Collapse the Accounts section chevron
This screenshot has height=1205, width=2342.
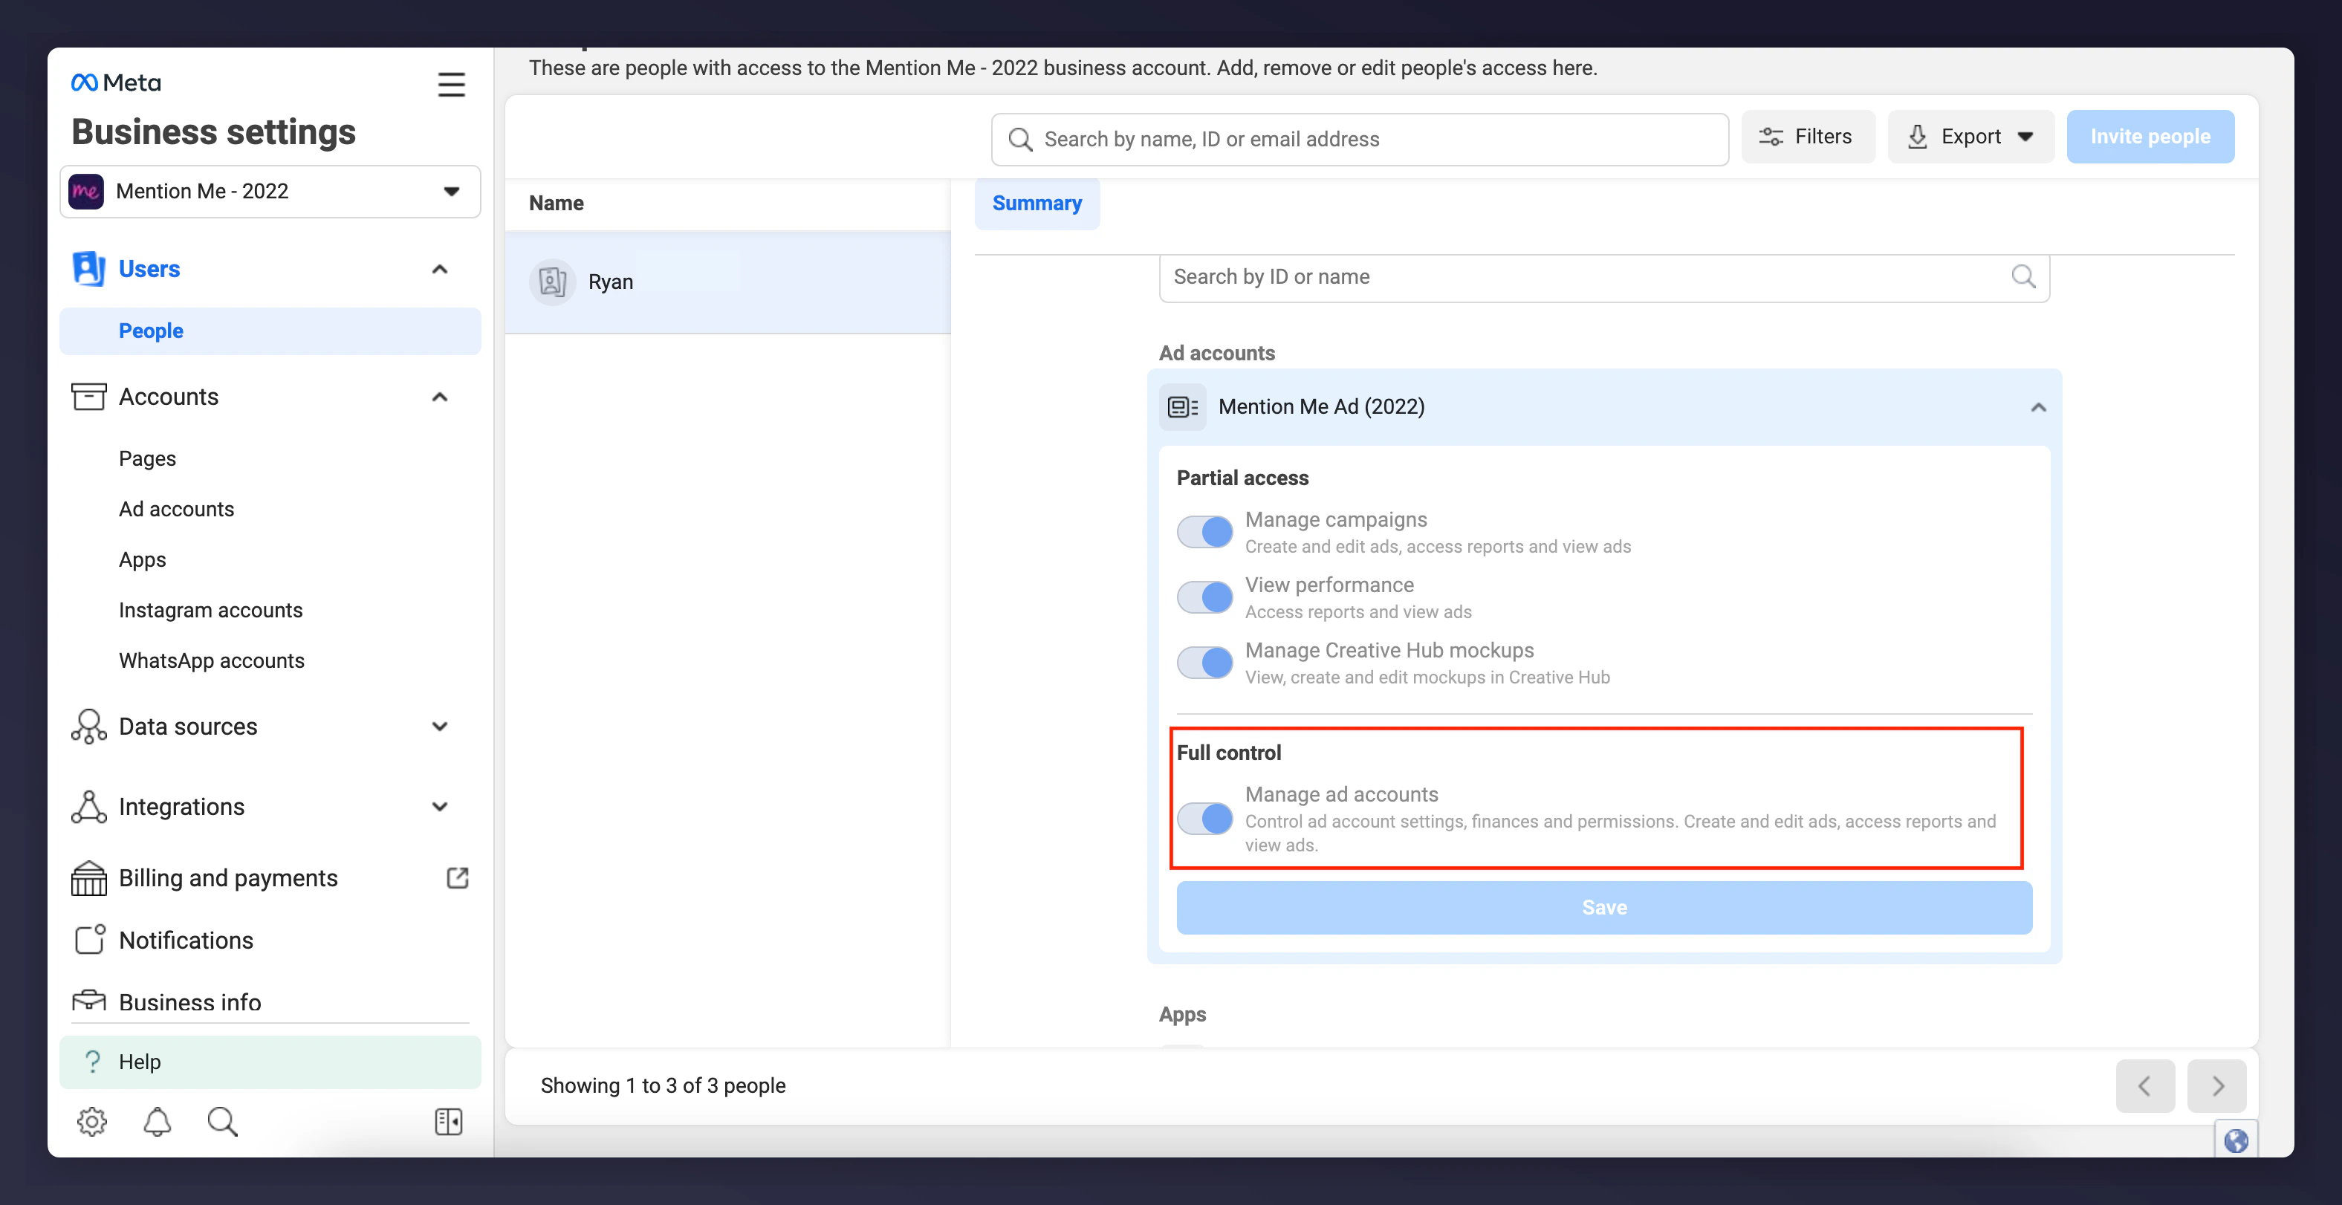(x=440, y=396)
